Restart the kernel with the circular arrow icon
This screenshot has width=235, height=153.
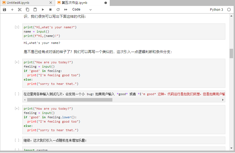pyautogui.click(x=58, y=10)
